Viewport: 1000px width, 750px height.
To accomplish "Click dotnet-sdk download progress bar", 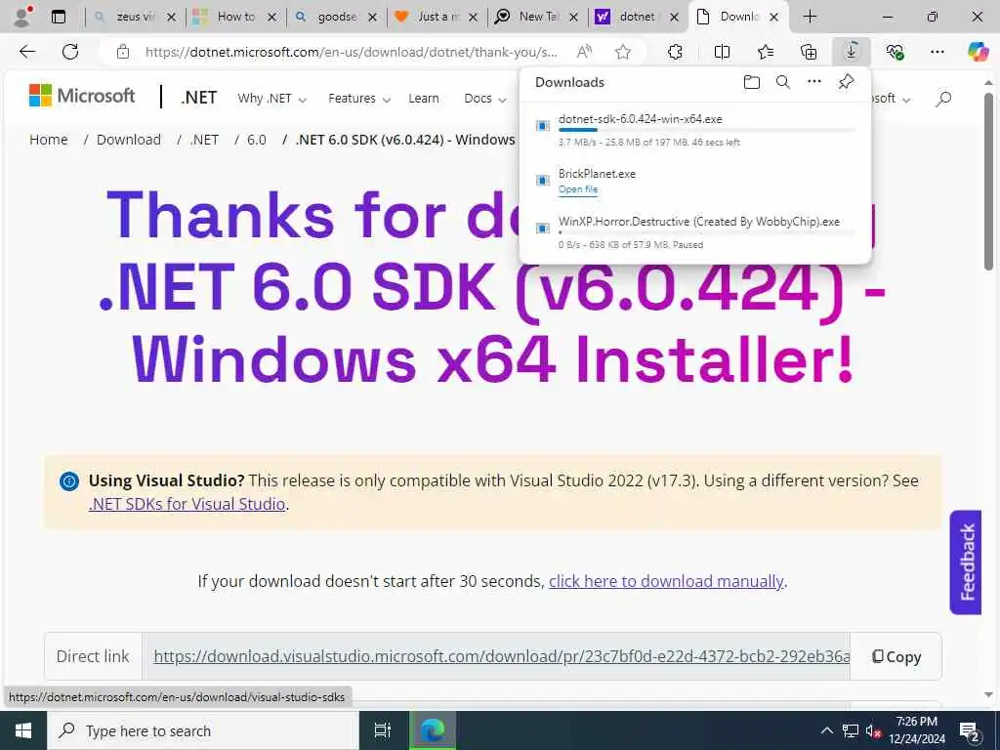I will (707, 130).
